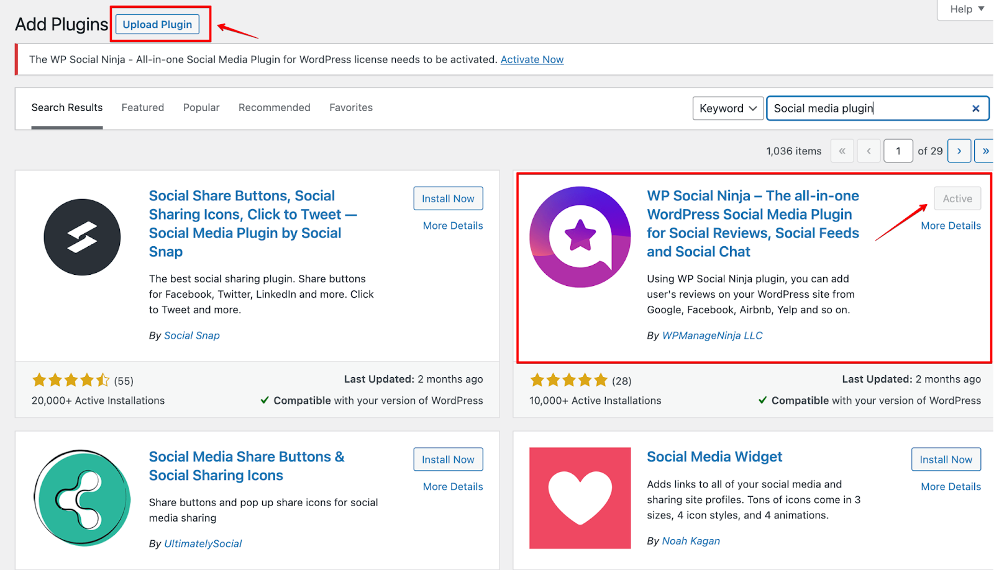
Task: Click the green Social Media Share Buttons icon
Action: [x=82, y=498]
